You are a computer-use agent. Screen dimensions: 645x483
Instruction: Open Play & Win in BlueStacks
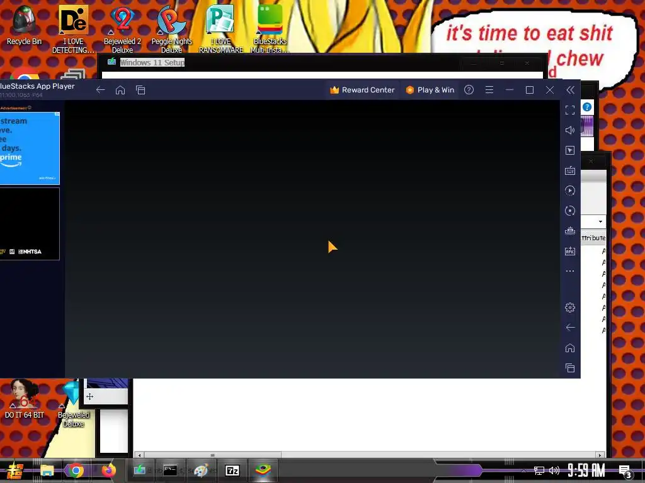pos(430,90)
